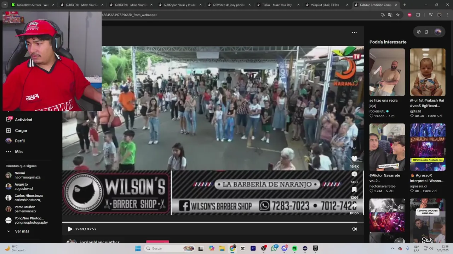Open the AgressoR interpreta I Wanna thumbnail
Screen dimensions: 453x254
[428, 147]
